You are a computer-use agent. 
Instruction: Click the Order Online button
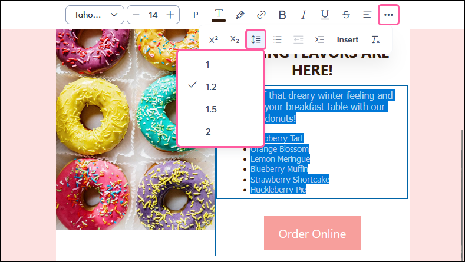312,233
